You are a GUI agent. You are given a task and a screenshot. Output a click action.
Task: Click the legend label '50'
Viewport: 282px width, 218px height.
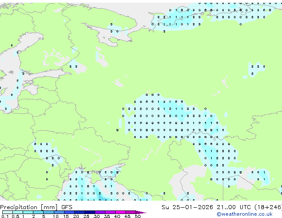click(x=137, y=216)
